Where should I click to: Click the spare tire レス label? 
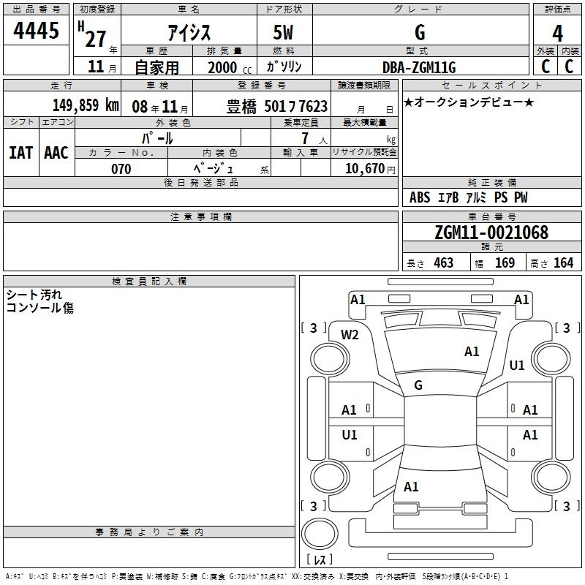pos(320,559)
